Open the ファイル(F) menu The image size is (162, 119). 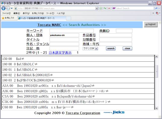coord(6,13)
